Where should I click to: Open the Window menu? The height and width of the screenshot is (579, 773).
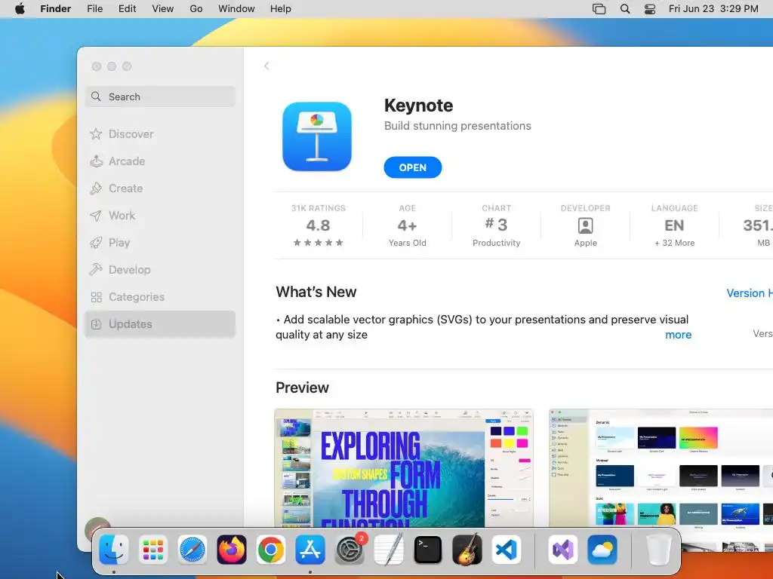(x=236, y=9)
